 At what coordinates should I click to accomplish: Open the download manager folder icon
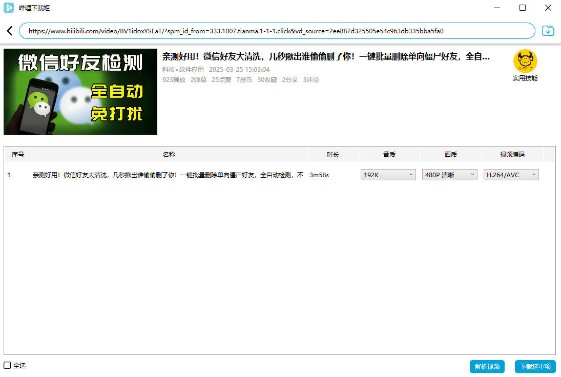click(548, 31)
